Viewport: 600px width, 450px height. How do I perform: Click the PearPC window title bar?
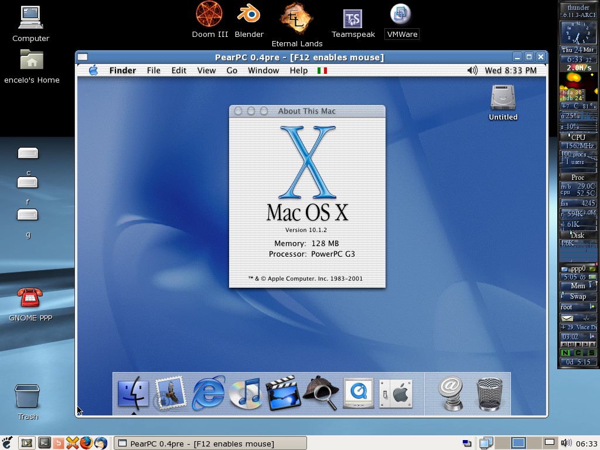click(299, 57)
